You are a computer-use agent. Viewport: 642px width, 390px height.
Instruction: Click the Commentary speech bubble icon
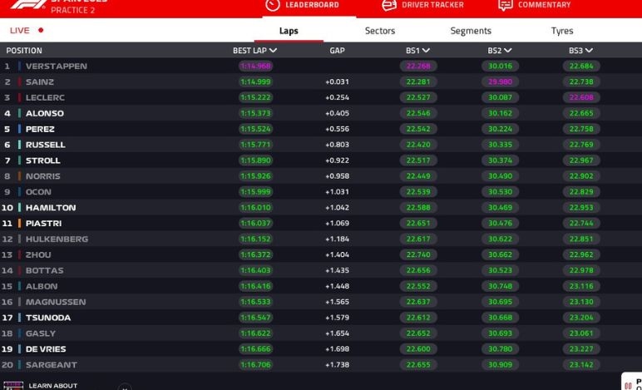[x=506, y=5]
